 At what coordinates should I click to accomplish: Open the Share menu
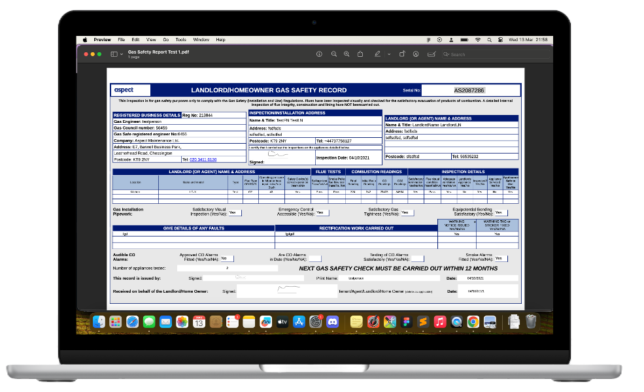[360, 54]
